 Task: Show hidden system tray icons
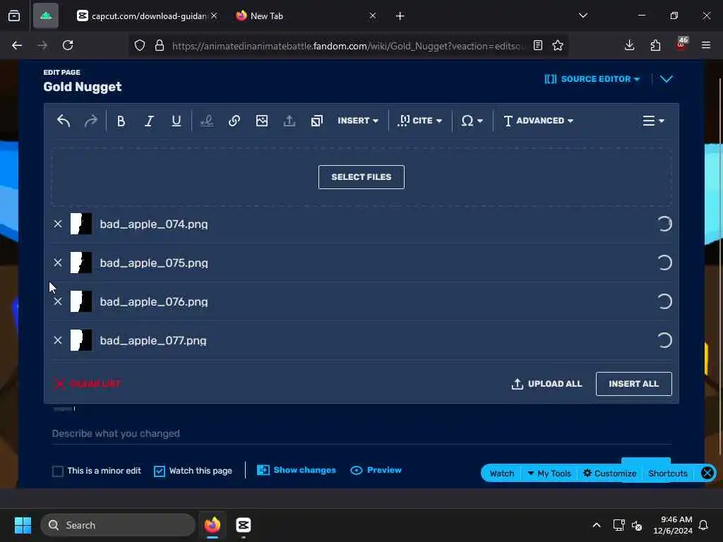(596, 525)
